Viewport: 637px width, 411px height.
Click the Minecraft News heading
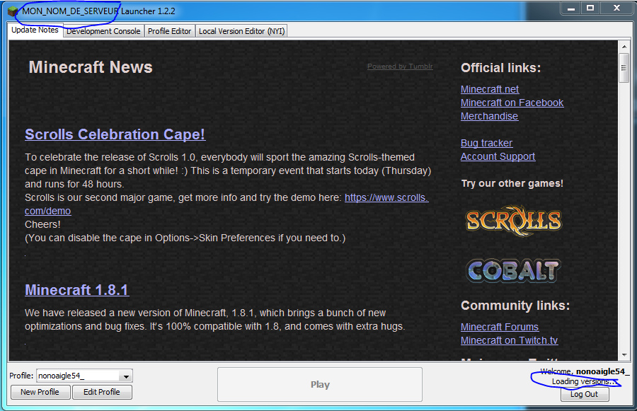[91, 67]
